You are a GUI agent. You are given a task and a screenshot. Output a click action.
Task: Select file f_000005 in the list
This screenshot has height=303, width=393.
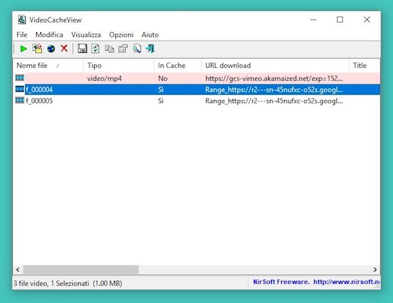[39, 101]
